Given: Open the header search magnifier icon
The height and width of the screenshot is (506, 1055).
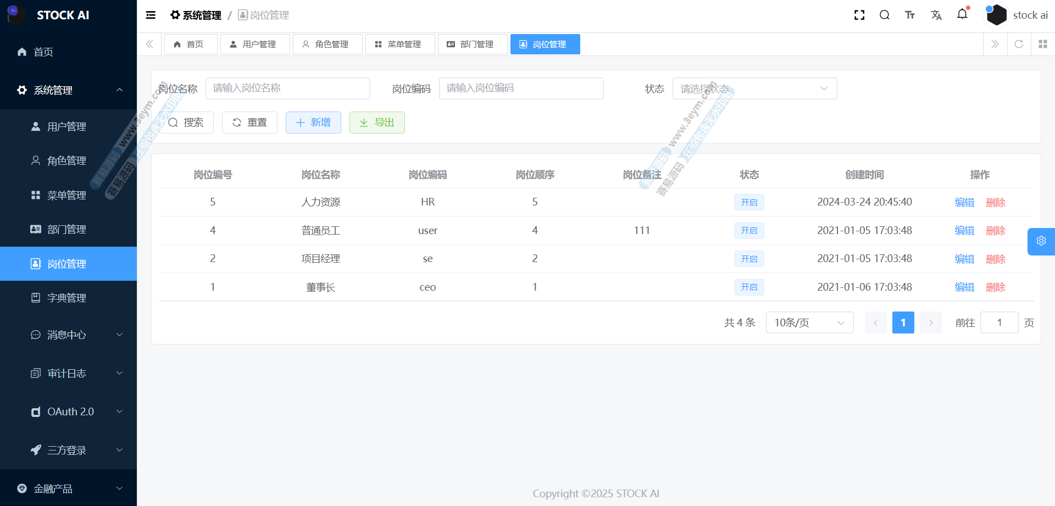Looking at the screenshot, I should (x=884, y=15).
